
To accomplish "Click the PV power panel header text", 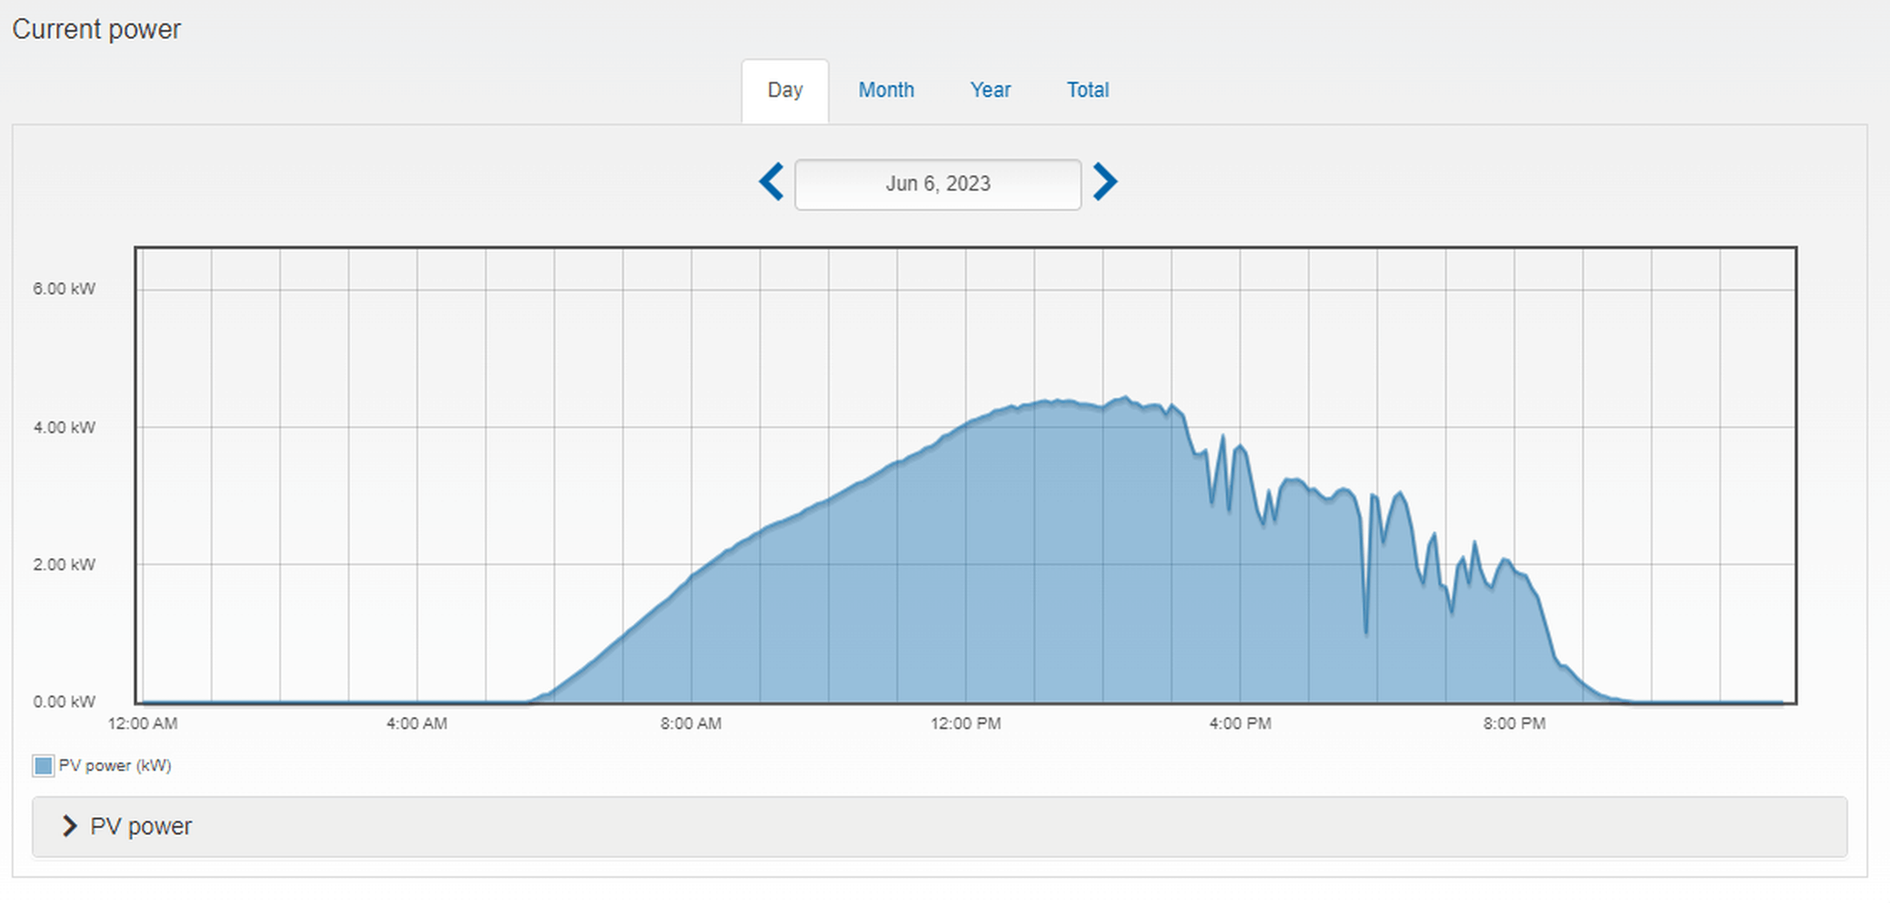I will tap(141, 825).
